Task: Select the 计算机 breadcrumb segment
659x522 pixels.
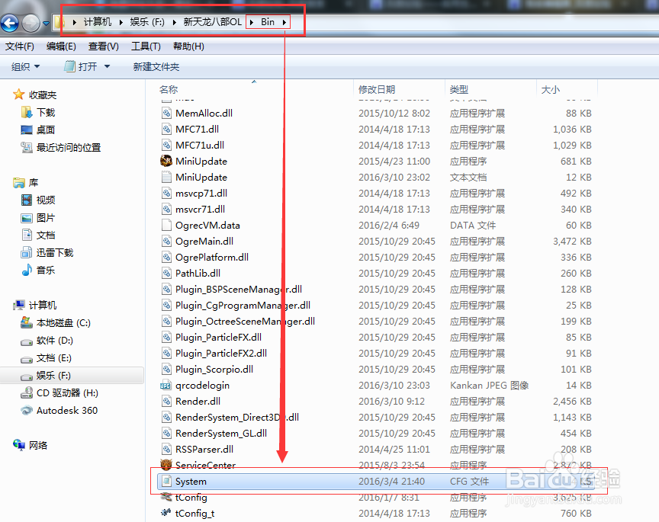Action: tap(98, 22)
